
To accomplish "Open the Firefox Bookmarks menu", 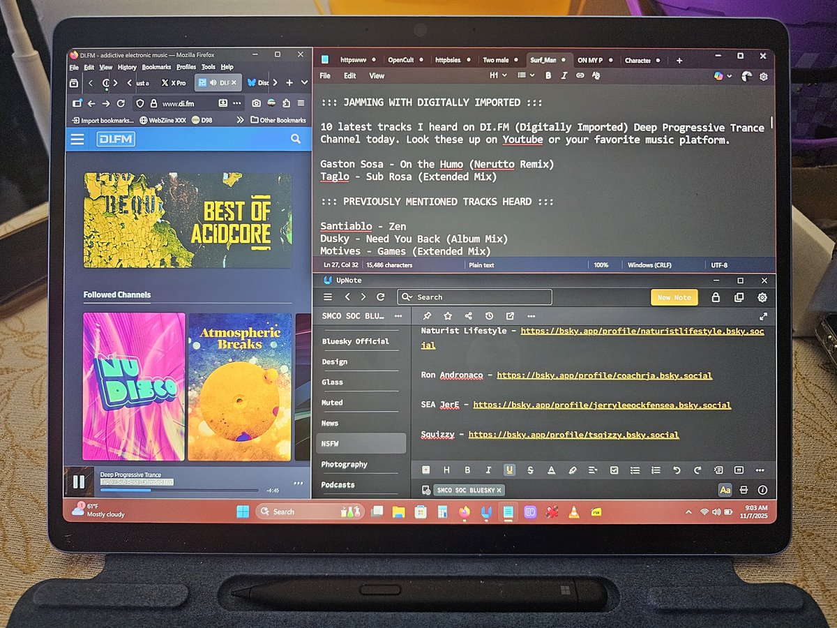I will point(156,67).
